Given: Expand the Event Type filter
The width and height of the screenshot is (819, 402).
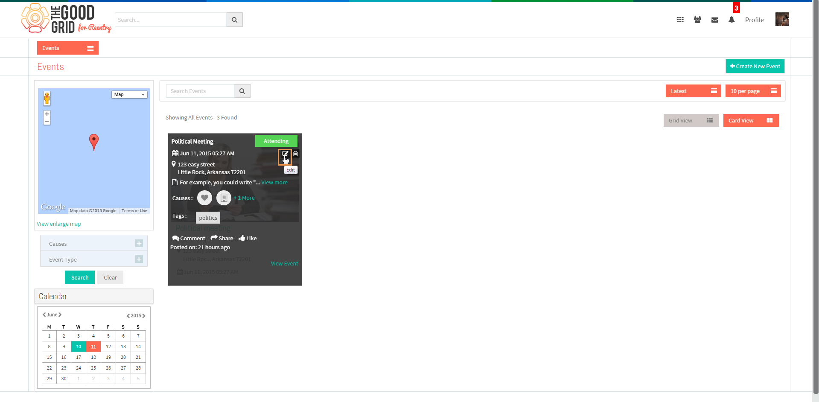Looking at the screenshot, I should [139, 259].
